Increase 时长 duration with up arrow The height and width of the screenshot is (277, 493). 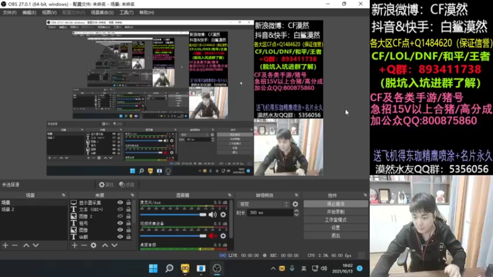296,211
